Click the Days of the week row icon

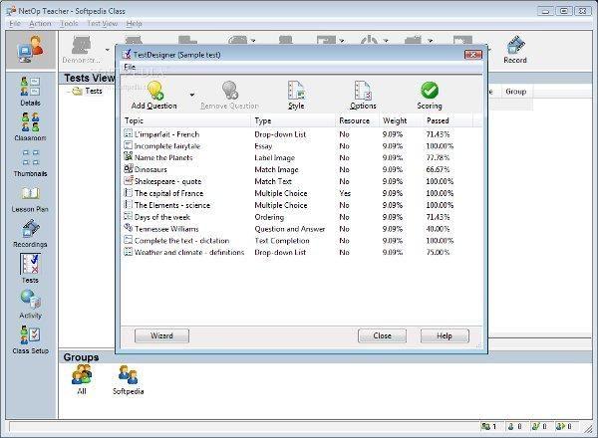point(129,216)
